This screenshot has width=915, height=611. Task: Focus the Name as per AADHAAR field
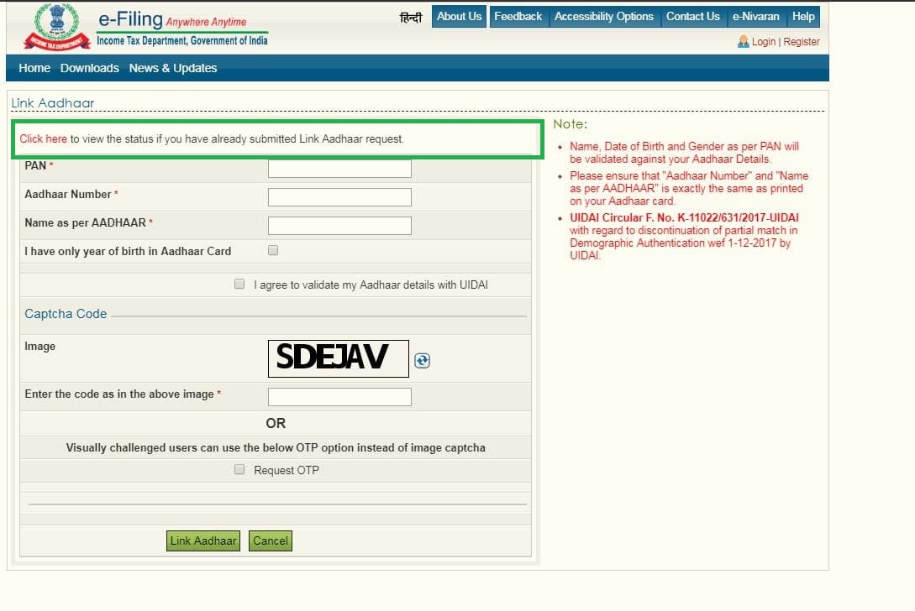pyautogui.click(x=339, y=226)
